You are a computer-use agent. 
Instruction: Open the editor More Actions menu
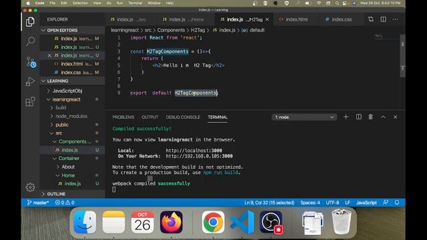click(396, 19)
